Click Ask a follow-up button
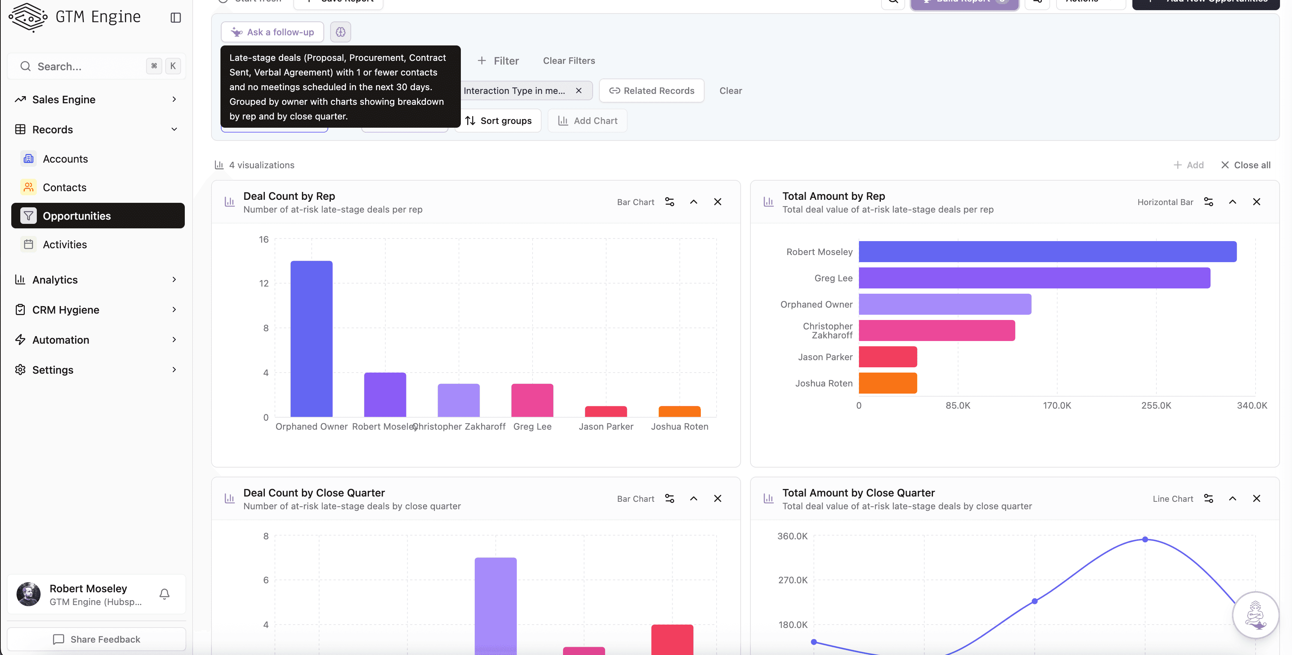 click(x=272, y=32)
